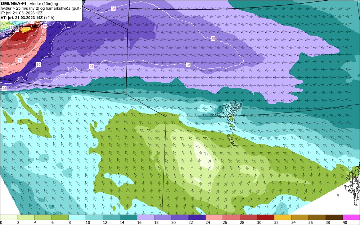This screenshot has width=360, height=225.
Task: Select the legend tick label "32"
Action: [x=276, y=222]
